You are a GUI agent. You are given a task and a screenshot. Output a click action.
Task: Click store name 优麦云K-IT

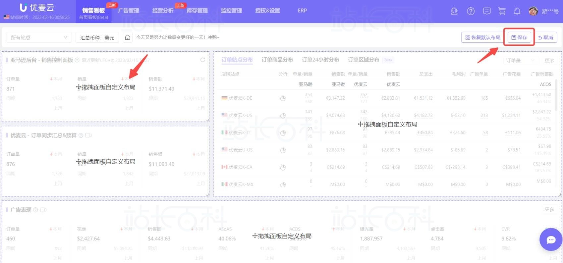(240, 132)
